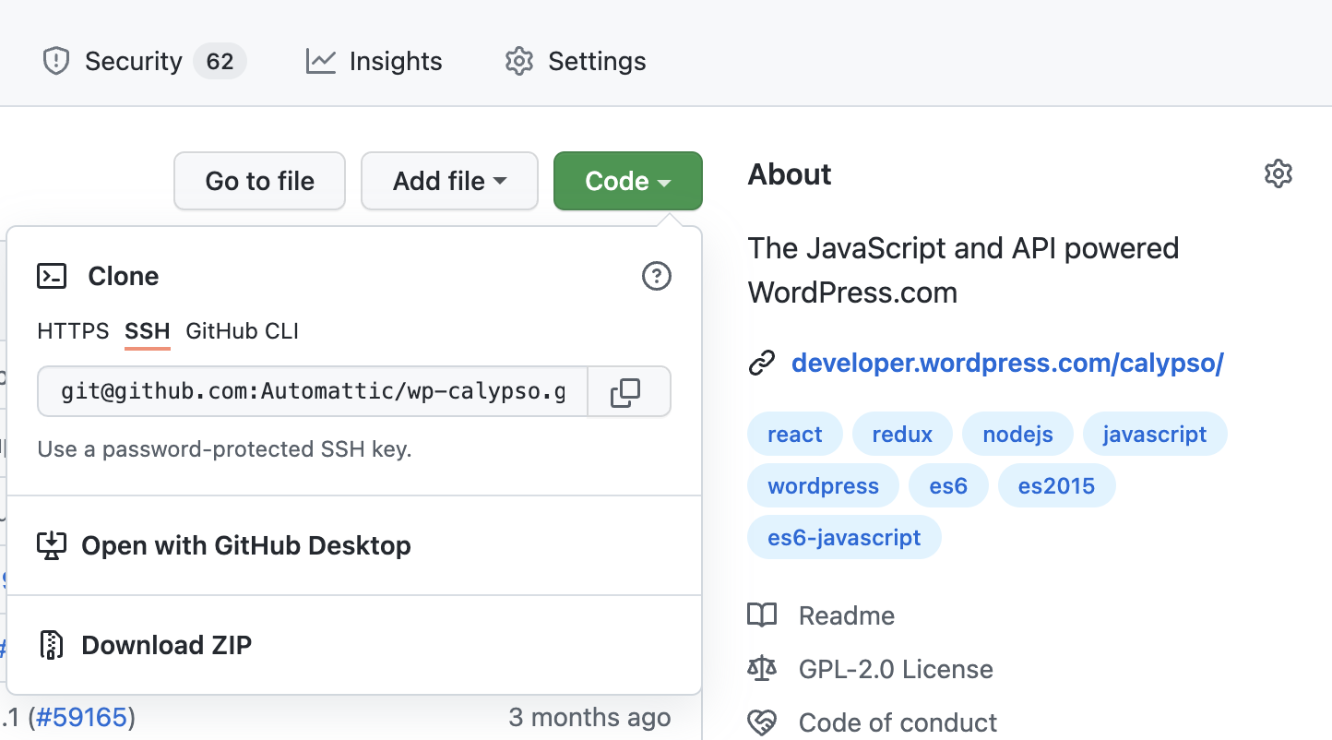Open with GitHub Desktop

(x=354, y=545)
